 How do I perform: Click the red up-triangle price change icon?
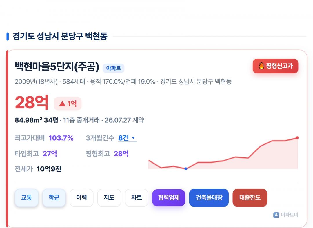62,103
